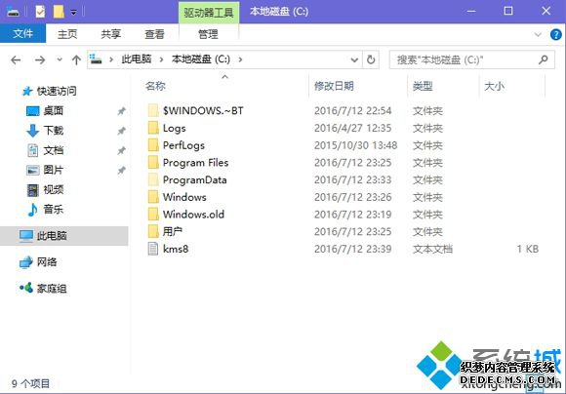Click the New Folder quick access icon

point(59,12)
